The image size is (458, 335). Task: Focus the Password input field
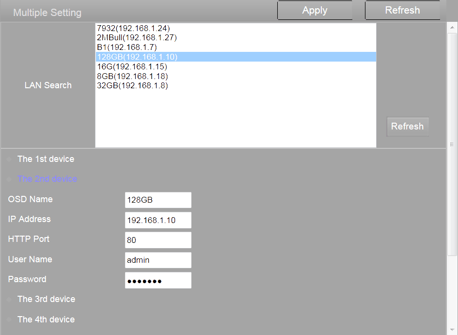point(158,280)
